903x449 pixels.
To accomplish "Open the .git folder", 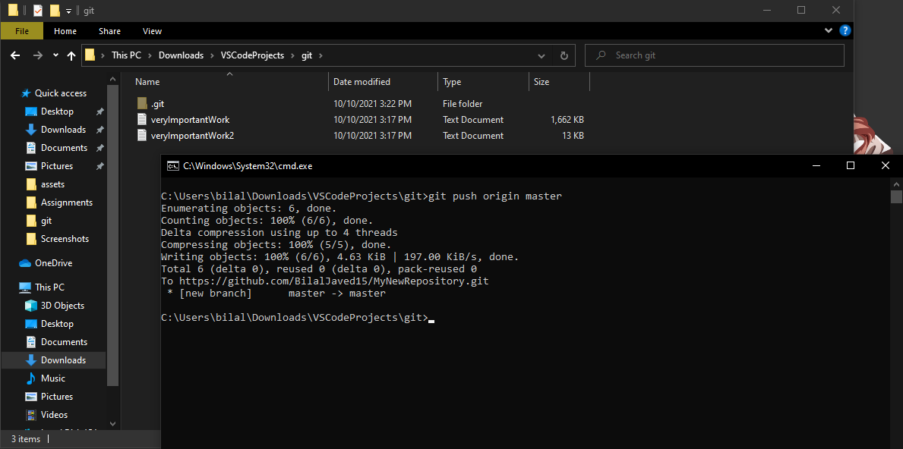I will click(157, 104).
